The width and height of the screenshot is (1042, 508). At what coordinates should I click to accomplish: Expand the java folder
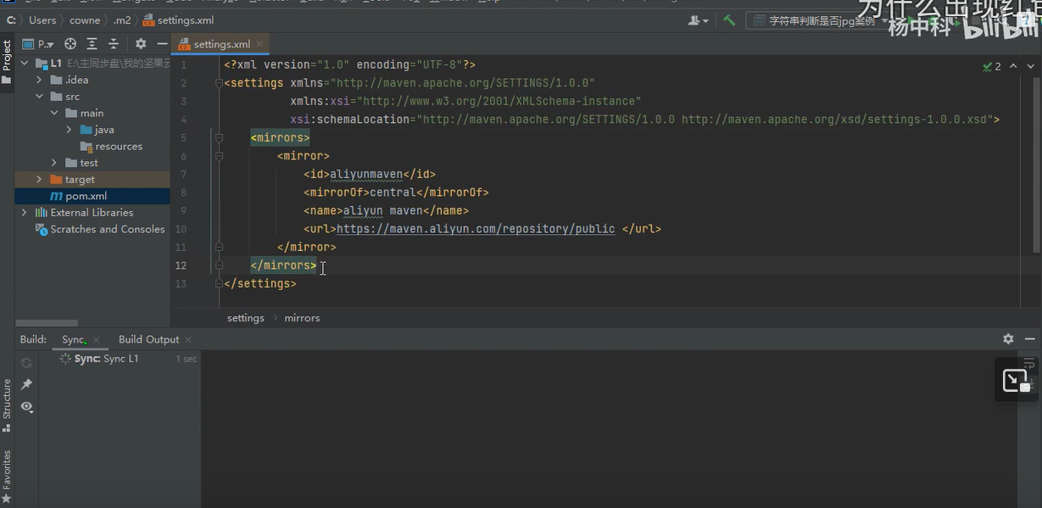point(69,130)
